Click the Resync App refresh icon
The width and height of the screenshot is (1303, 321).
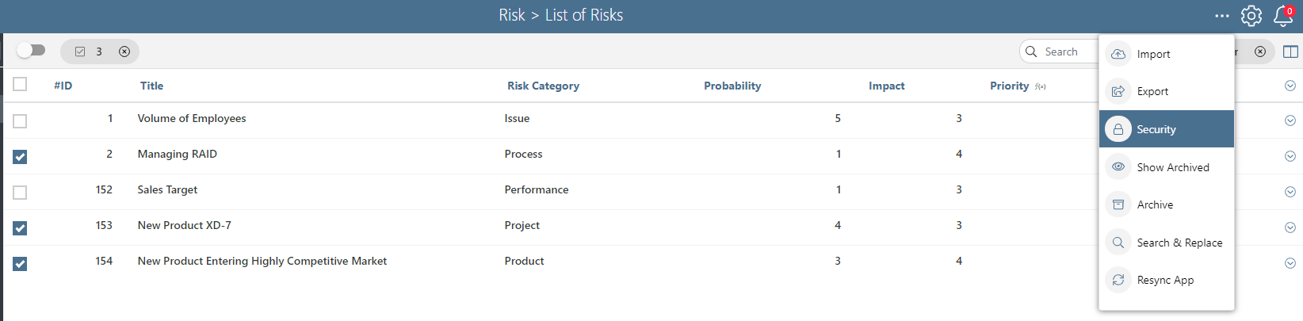1118,280
